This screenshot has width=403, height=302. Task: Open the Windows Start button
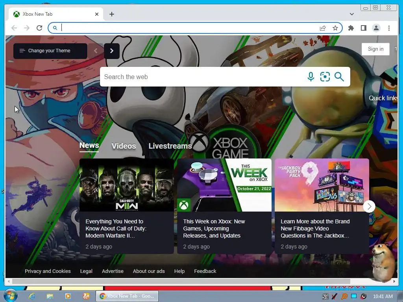click(10, 296)
